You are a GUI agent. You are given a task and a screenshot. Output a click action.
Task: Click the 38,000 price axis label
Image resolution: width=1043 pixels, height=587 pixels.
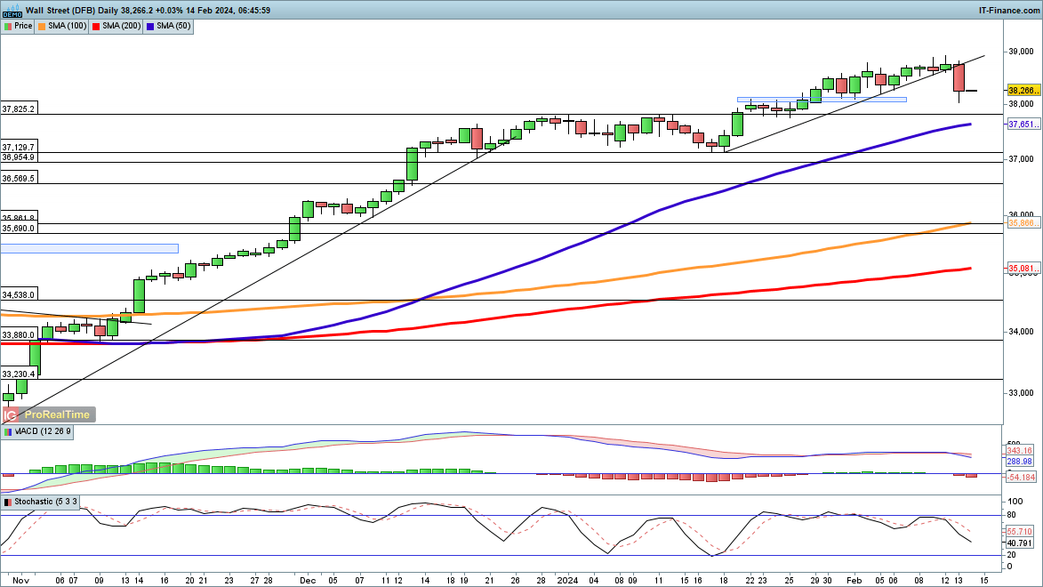(1022, 104)
